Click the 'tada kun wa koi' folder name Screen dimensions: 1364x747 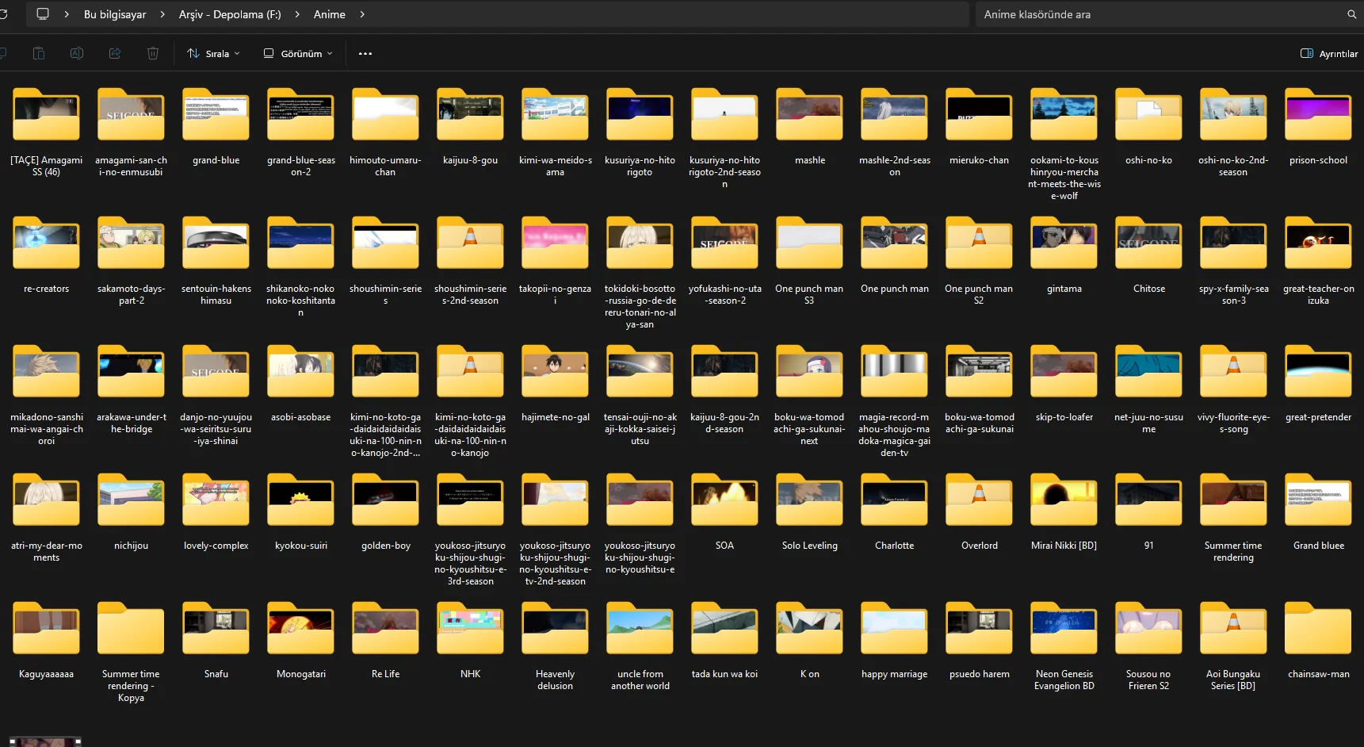[724, 674]
